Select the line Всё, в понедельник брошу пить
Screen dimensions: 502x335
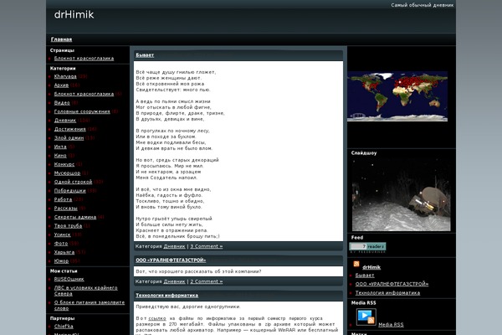point(177,236)
